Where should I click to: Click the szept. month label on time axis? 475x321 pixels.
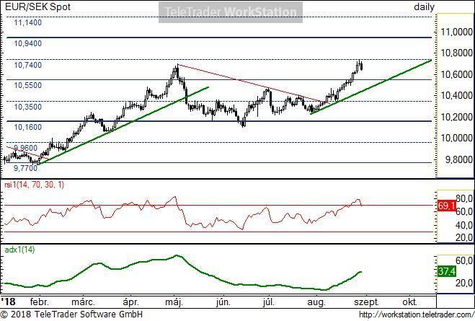click(x=367, y=302)
